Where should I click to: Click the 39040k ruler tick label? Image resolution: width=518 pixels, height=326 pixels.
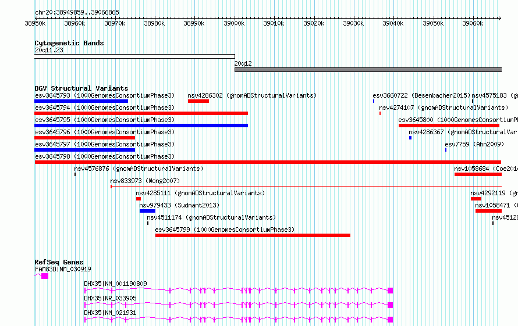393,23
